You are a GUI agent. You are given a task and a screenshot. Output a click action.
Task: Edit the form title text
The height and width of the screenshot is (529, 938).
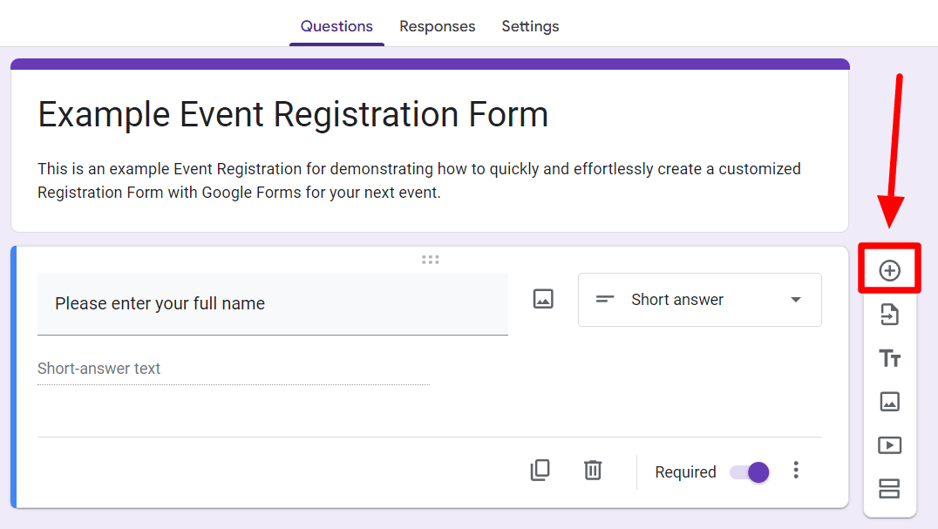pyautogui.click(x=293, y=115)
